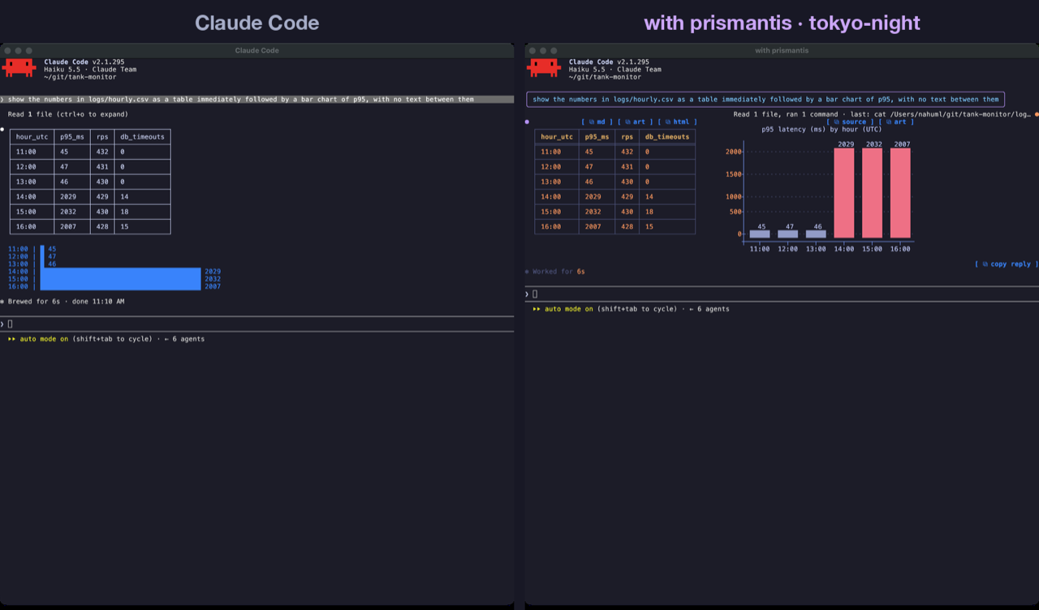
Task: Click 'p95_ms' header in the Claude Code table
Action: (x=72, y=137)
